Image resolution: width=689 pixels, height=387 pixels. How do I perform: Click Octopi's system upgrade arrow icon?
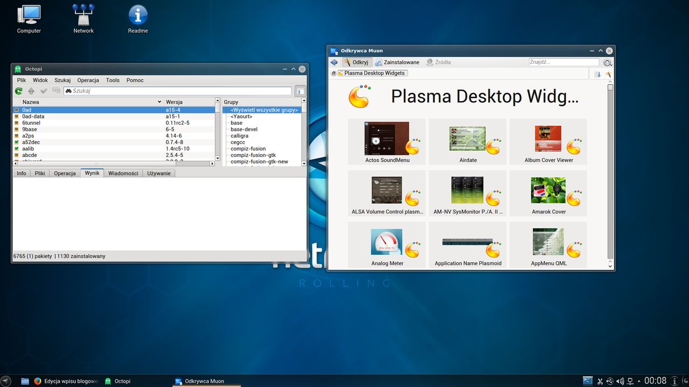pyautogui.click(x=31, y=91)
